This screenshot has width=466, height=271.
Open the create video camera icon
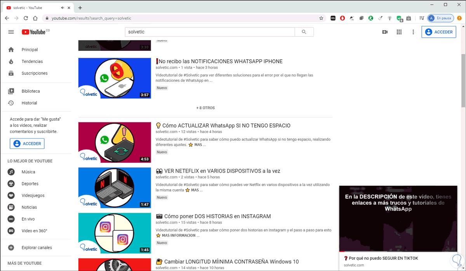385,32
